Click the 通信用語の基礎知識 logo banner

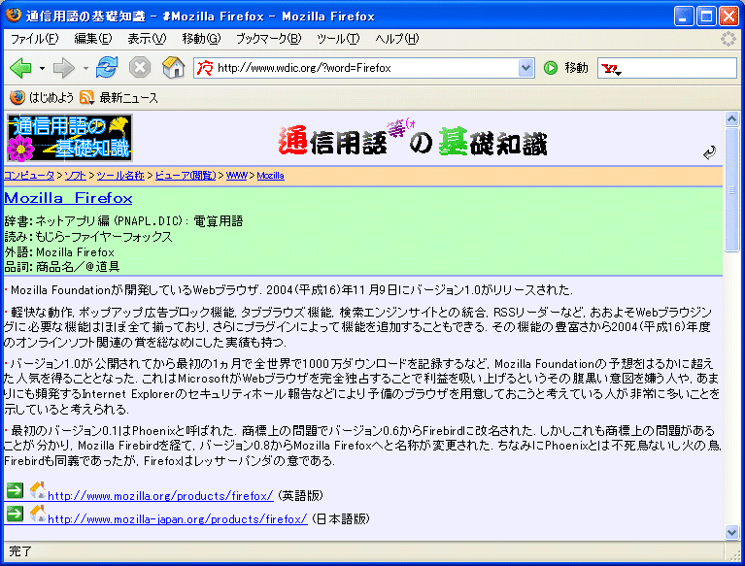69,138
